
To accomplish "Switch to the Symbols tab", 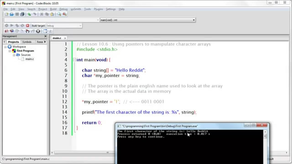I will 27,42.
